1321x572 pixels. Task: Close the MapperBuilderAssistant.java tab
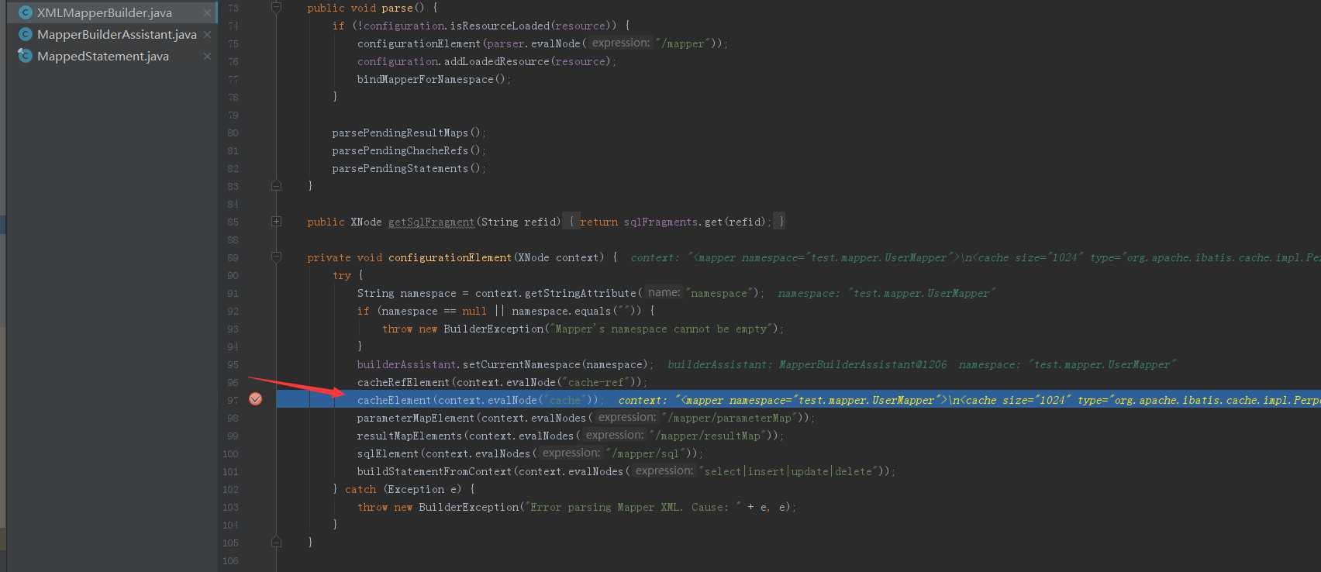(207, 35)
